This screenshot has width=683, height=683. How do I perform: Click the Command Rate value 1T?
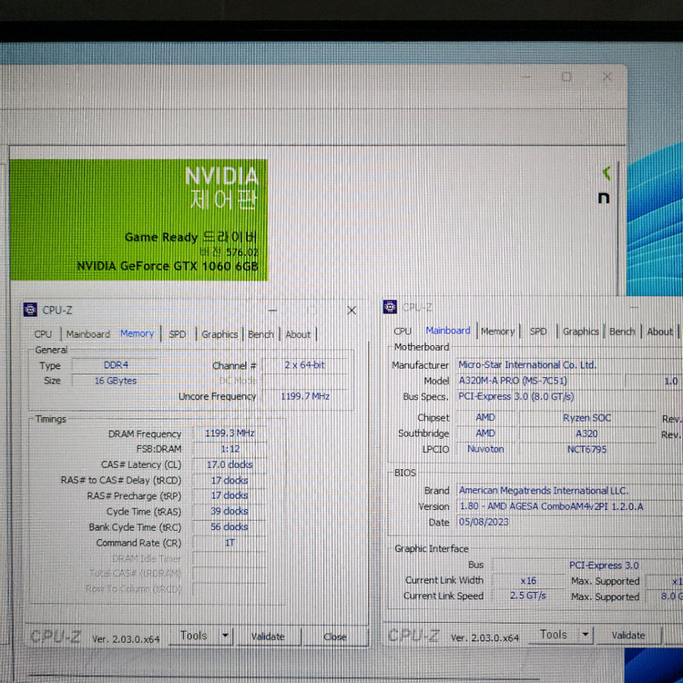click(229, 543)
